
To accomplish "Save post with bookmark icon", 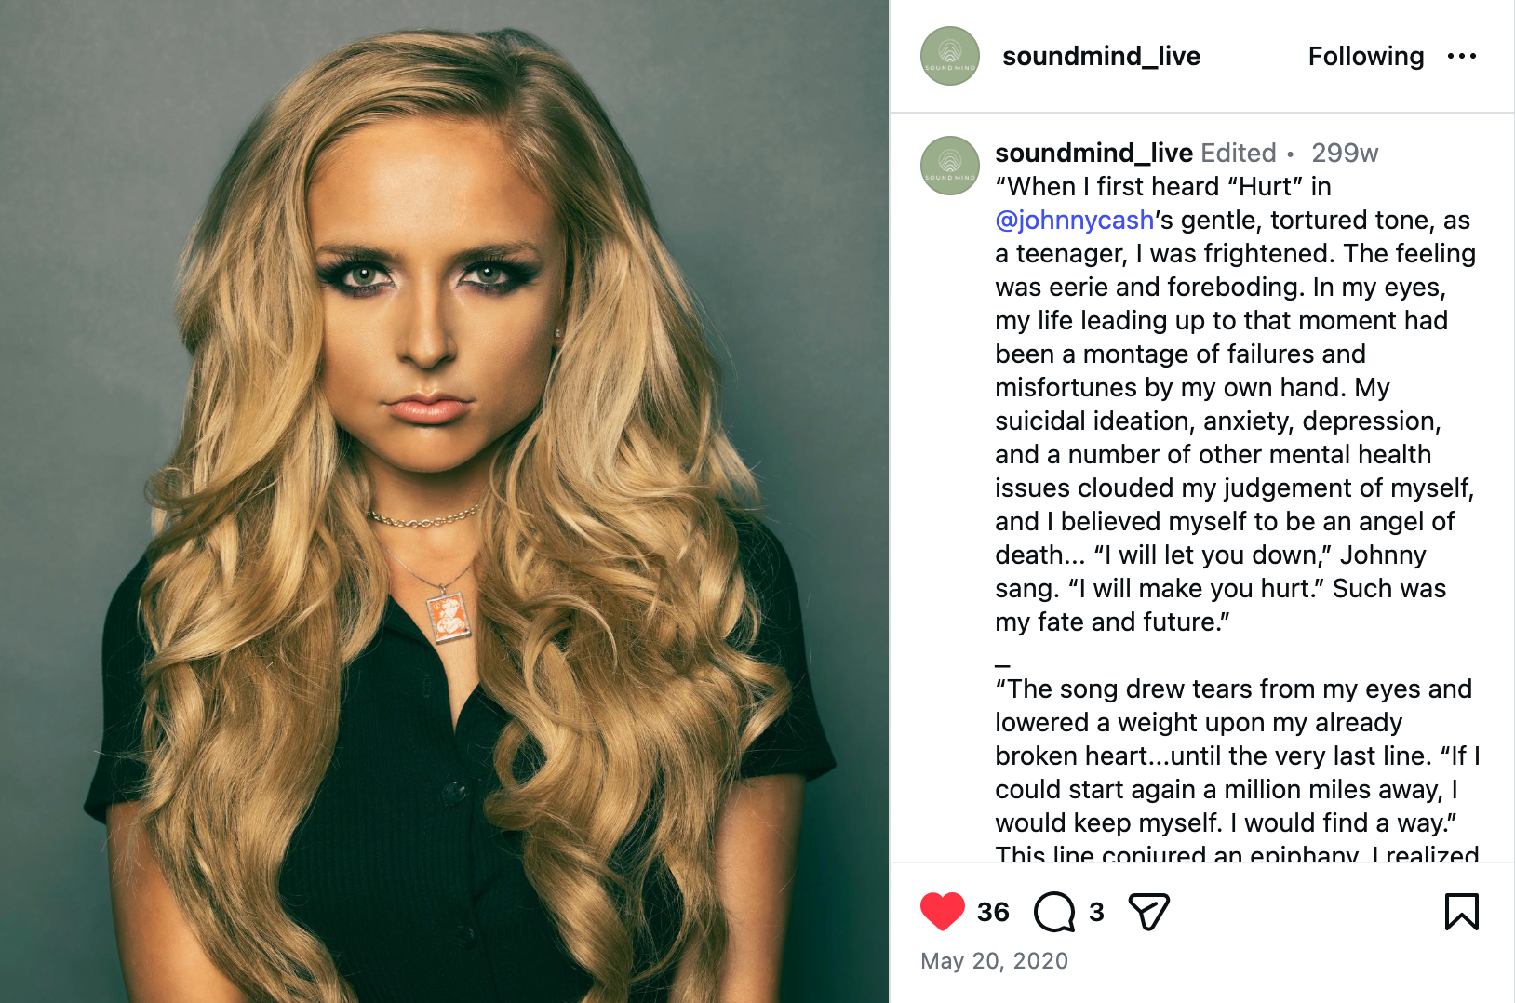I will (1461, 912).
